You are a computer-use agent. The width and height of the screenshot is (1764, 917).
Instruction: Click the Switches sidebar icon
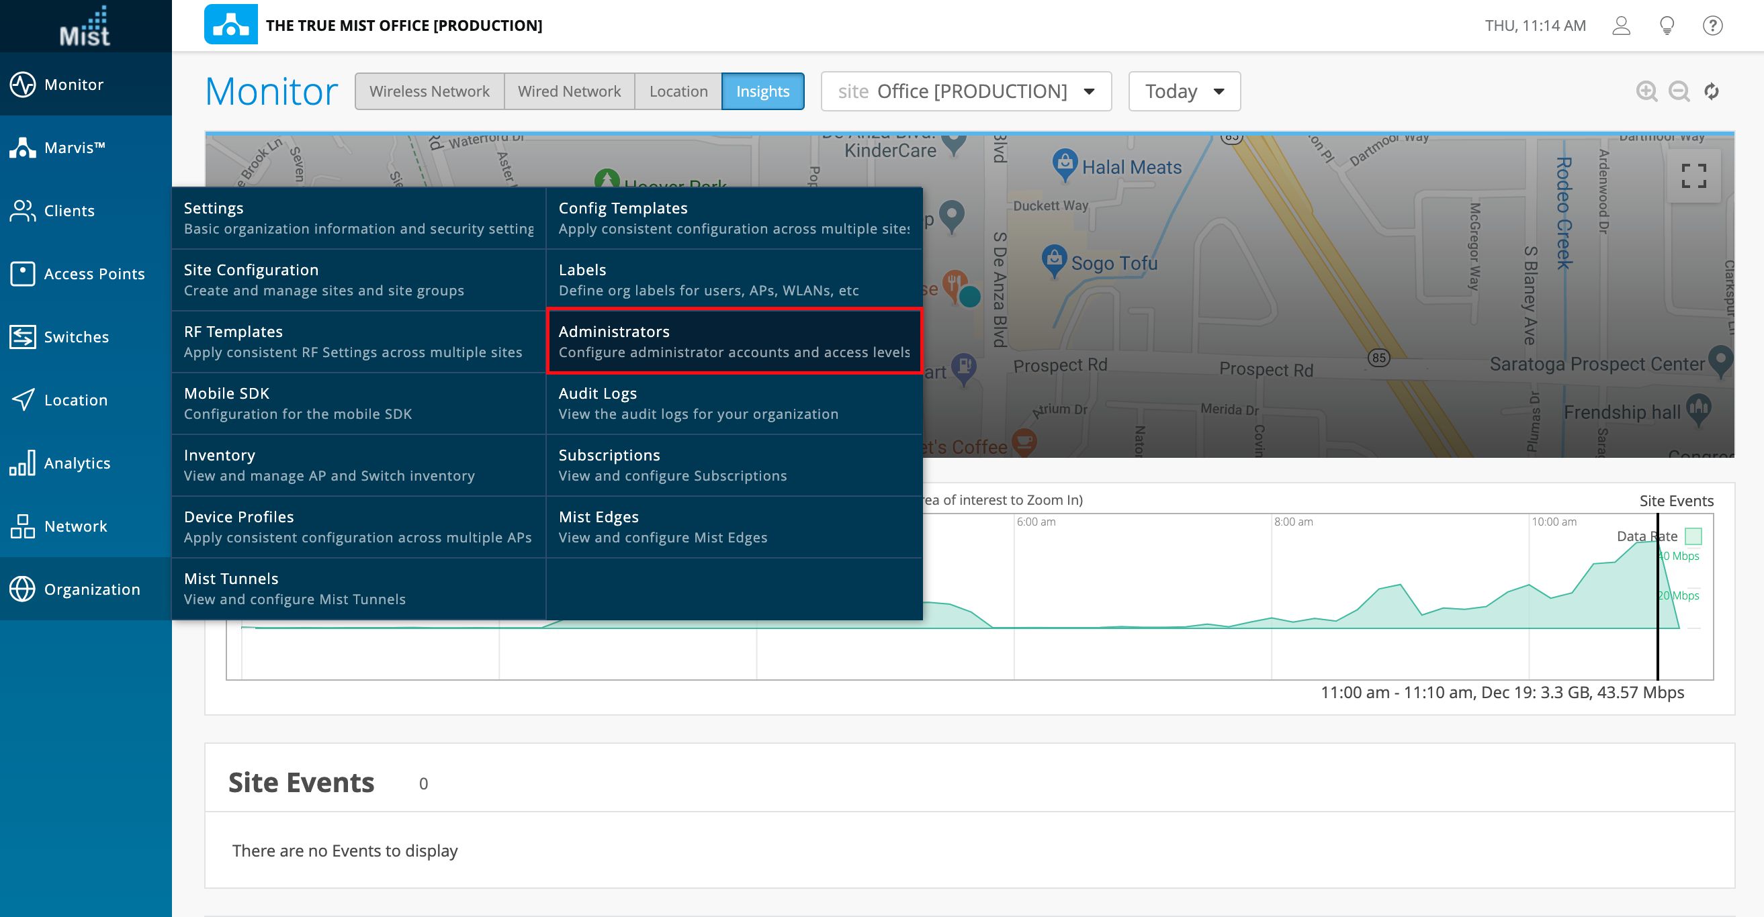point(23,337)
